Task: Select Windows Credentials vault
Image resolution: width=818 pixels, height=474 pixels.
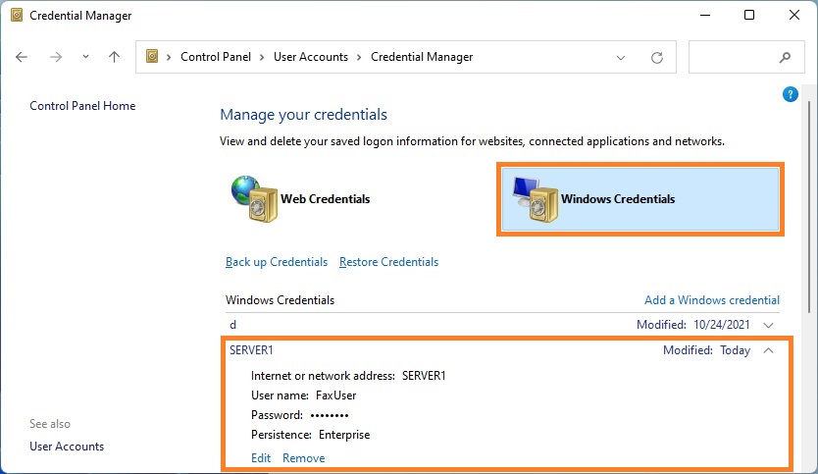Action: (x=640, y=199)
